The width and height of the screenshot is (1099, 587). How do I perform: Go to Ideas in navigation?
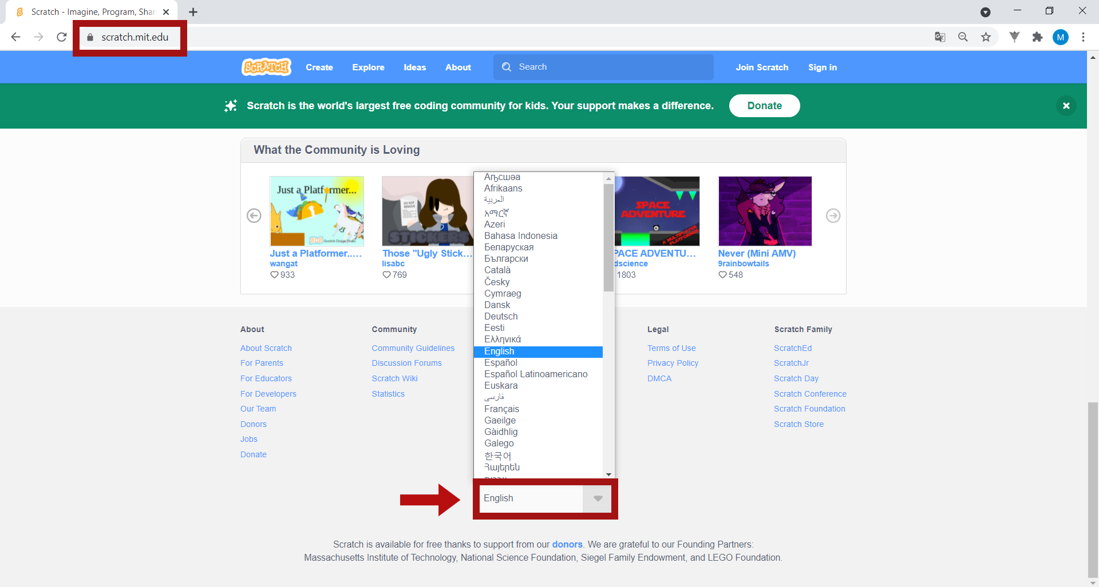coord(415,67)
